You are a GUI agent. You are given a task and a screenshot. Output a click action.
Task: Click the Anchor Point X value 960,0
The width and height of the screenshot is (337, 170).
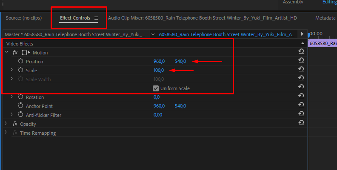[x=159, y=106]
